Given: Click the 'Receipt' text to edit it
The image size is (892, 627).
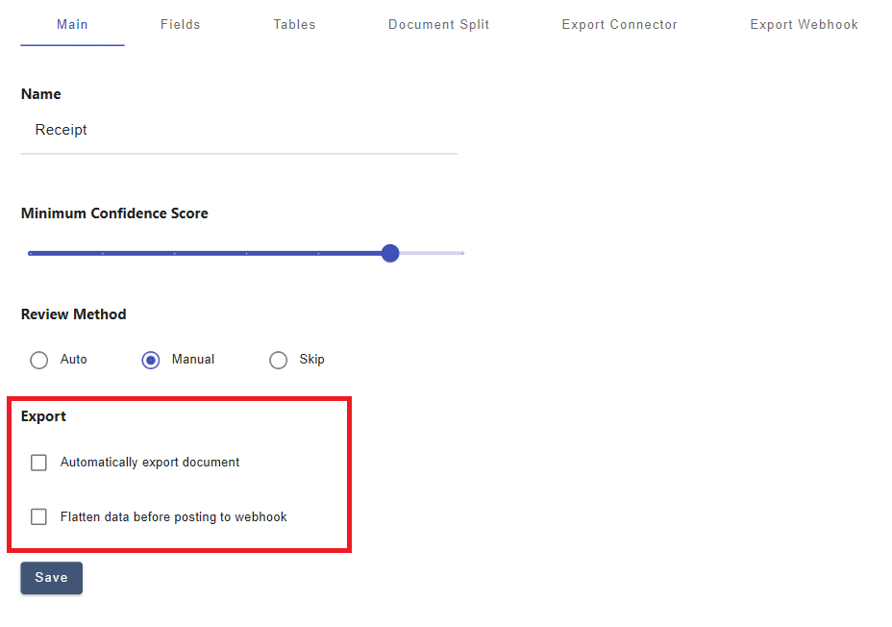Looking at the screenshot, I should click(61, 130).
